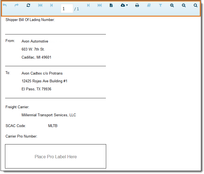Click the redo arrow in report toolbar
Image resolution: width=204 pixels, height=174 pixels.
[x=17, y=5]
